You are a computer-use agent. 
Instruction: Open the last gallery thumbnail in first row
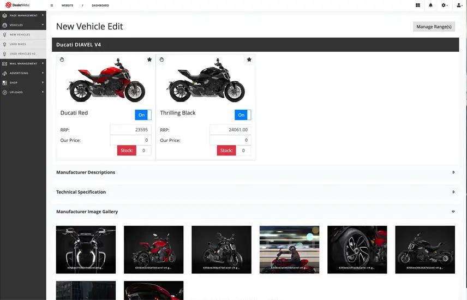tap(425, 250)
